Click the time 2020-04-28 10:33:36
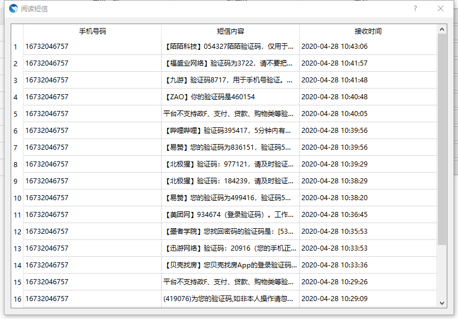This screenshot has height=319, width=458. pos(335,265)
